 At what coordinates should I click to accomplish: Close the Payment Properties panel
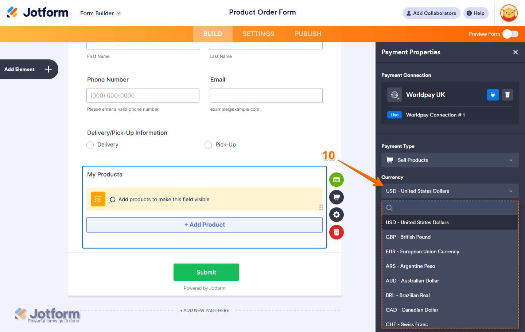[x=515, y=52]
